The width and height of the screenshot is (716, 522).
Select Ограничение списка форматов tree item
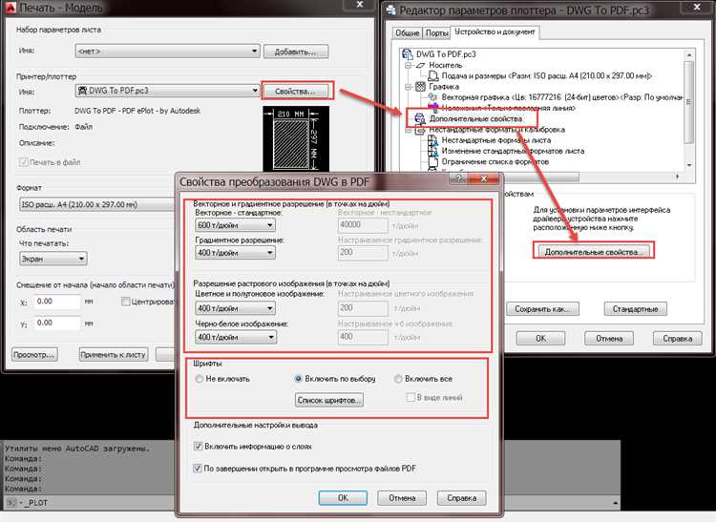tap(495, 162)
